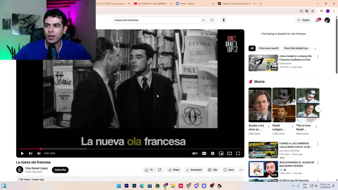338x190 pixels.
Task: Open the YouTube account avatar menu
Action: coord(327,20)
